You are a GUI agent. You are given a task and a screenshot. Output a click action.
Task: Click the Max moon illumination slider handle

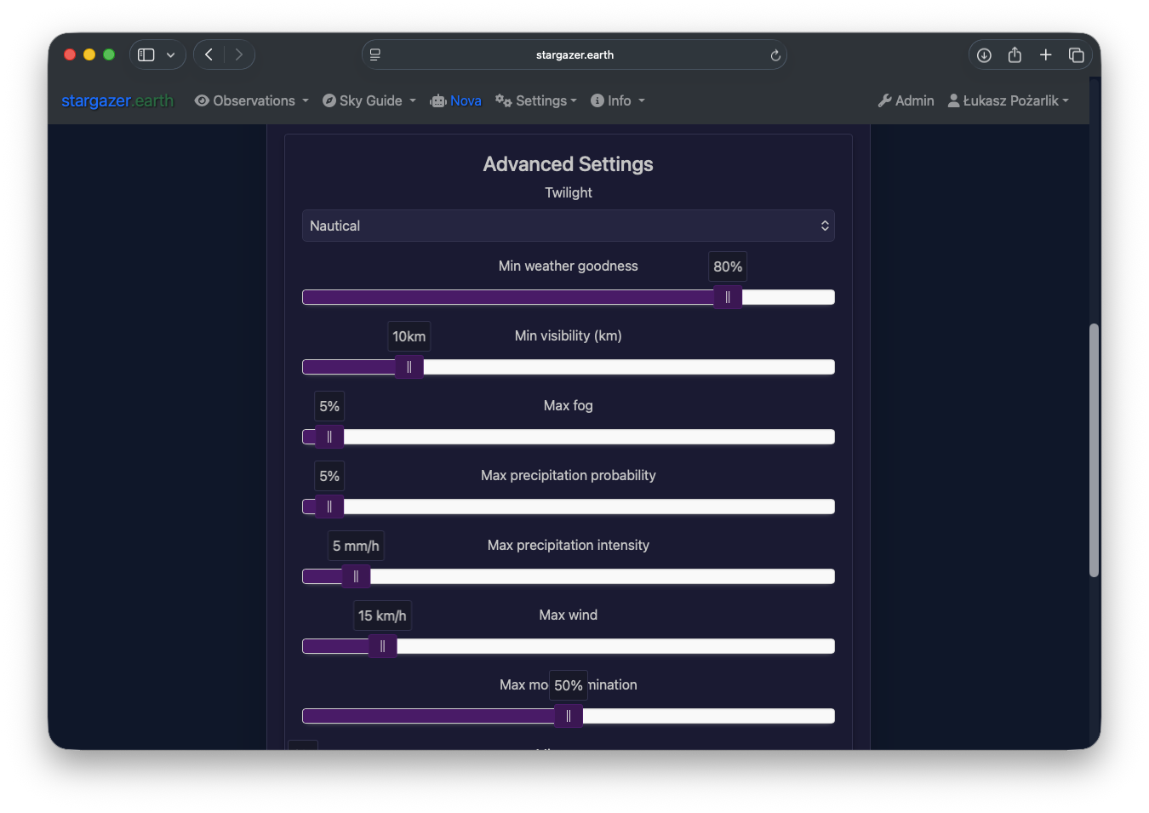click(569, 716)
